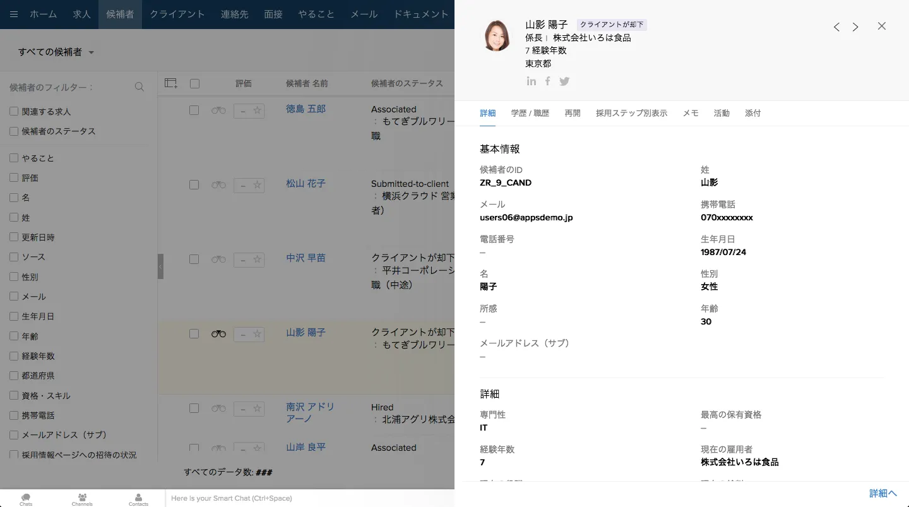
Task: Open candidate 中沢 早苗 name link
Action: (x=306, y=258)
